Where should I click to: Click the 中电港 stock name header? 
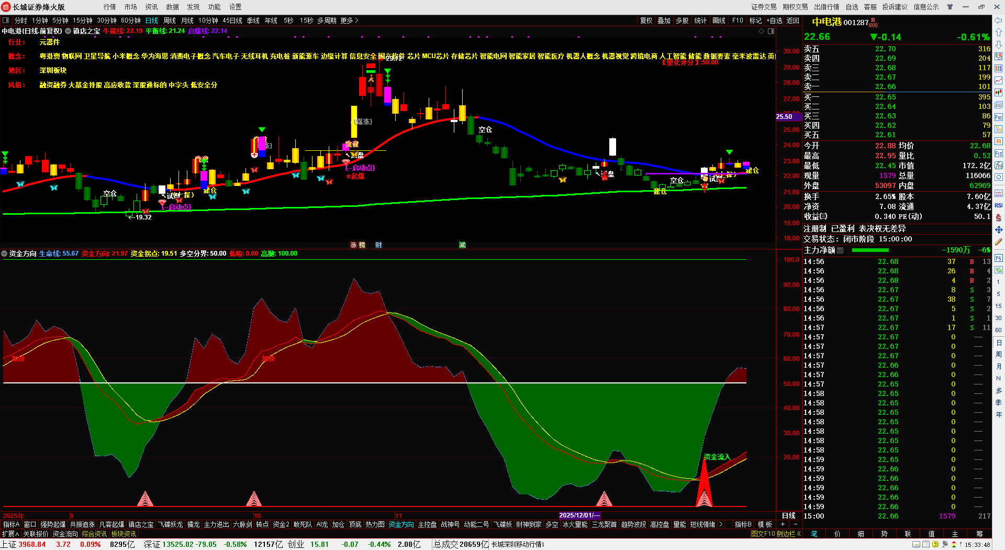[827, 22]
